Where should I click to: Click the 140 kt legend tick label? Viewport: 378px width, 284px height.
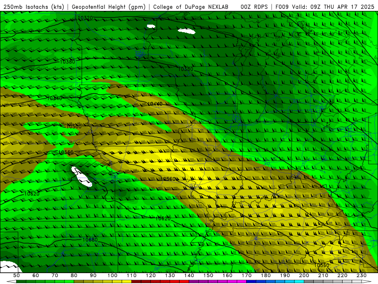[x=189, y=275]
